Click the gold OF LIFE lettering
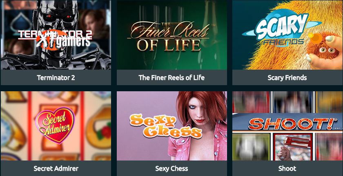The width and height of the screenshot is (343, 176). pyautogui.click(x=169, y=45)
